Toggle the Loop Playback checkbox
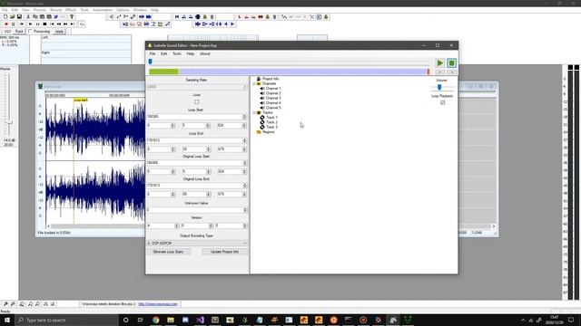 pyautogui.click(x=442, y=102)
